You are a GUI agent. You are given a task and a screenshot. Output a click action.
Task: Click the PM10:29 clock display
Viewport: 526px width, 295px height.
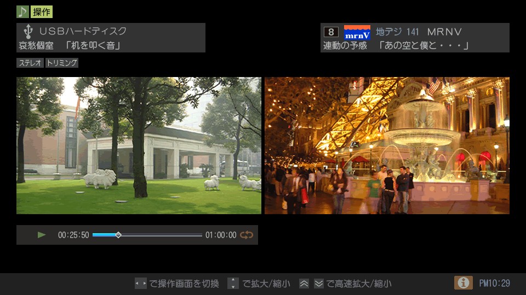494,283
